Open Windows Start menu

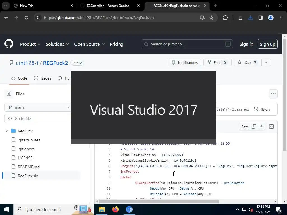coord(7,209)
